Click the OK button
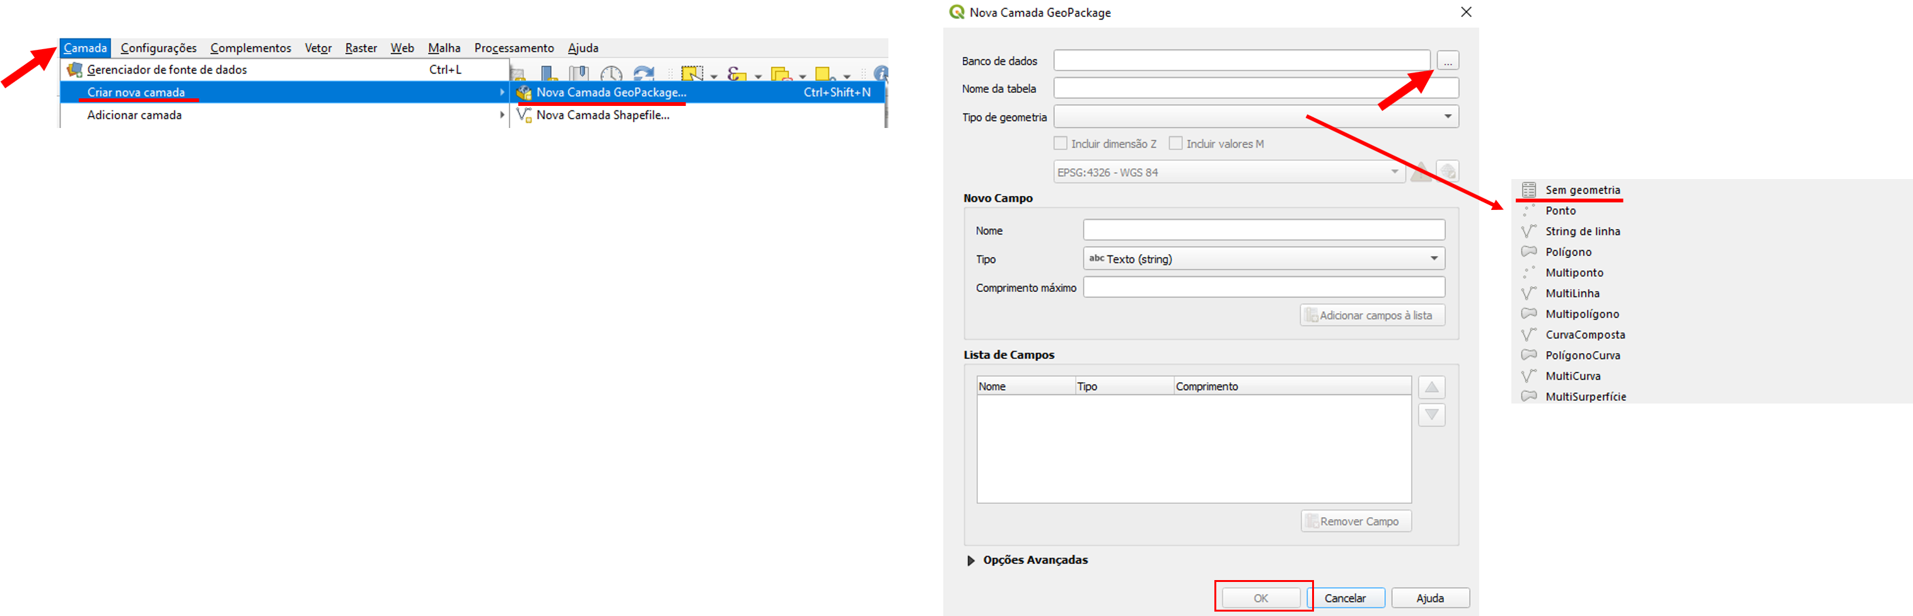 [x=1261, y=598]
